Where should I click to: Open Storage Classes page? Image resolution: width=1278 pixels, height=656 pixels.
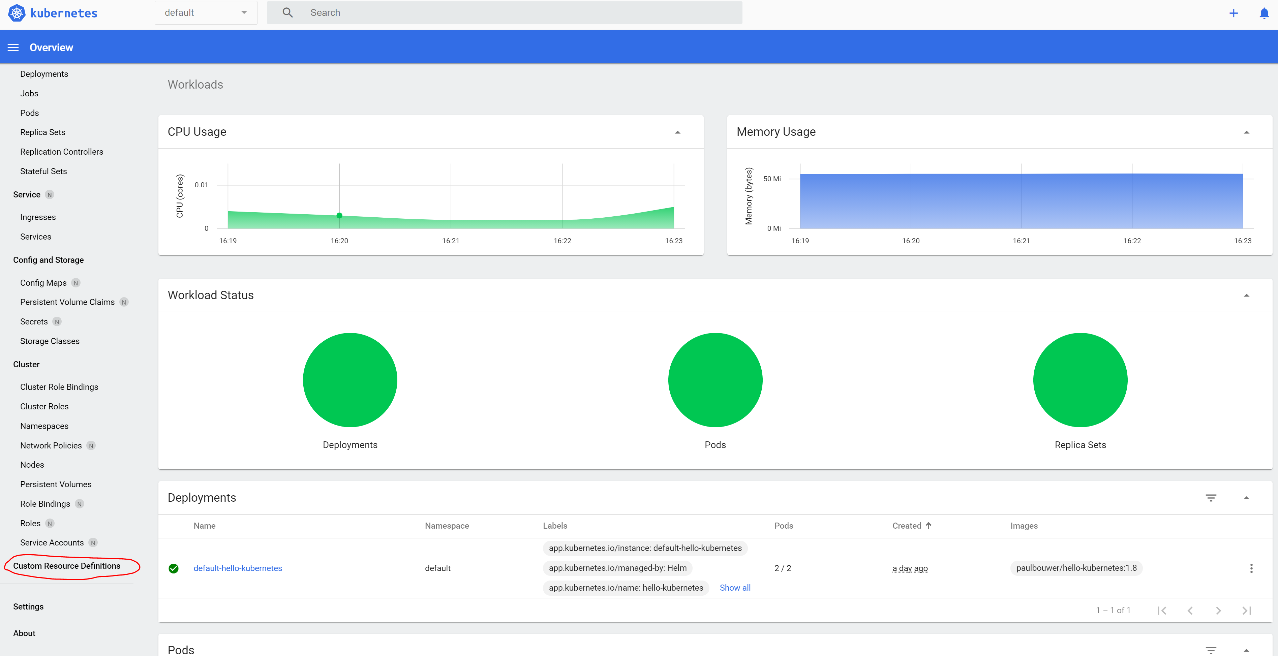[50, 341]
